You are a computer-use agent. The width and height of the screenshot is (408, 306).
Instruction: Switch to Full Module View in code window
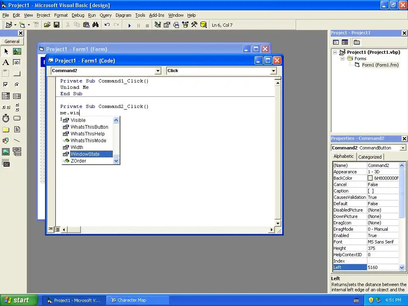(57, 229)
